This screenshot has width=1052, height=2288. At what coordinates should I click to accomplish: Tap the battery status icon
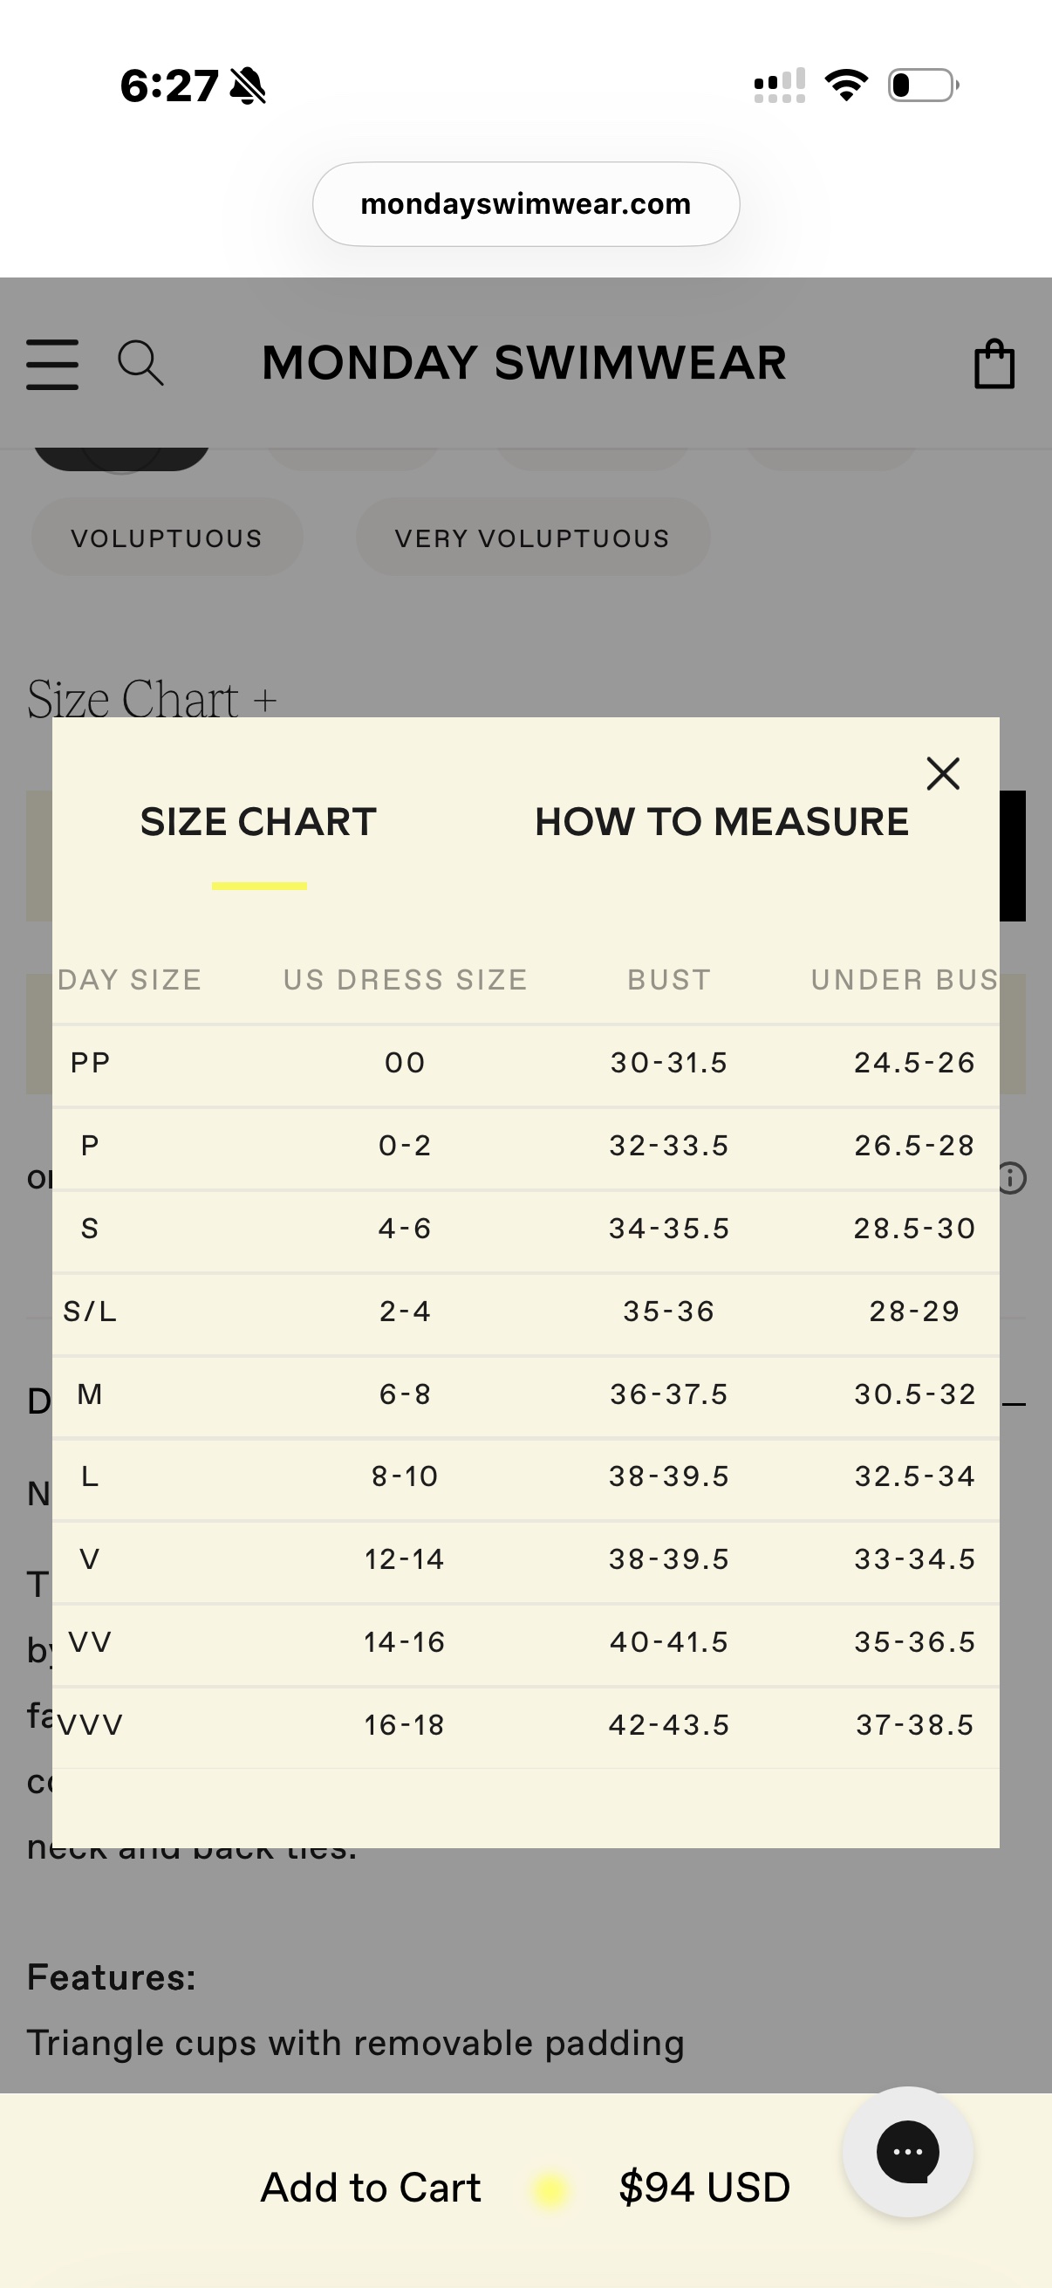pos(923,86)
